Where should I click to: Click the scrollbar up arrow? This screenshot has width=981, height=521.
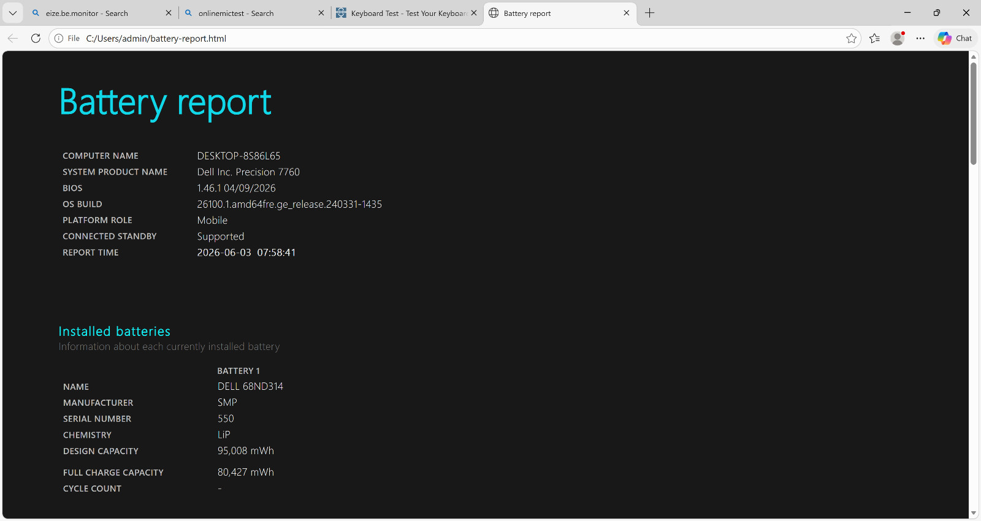click(x=974, y=57)
